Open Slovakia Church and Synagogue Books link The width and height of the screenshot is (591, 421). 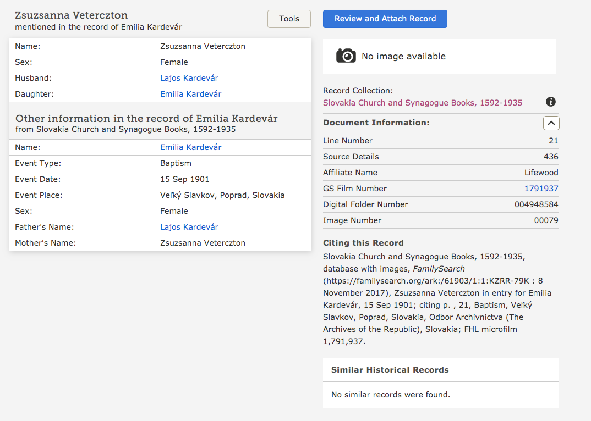point(423,103)
